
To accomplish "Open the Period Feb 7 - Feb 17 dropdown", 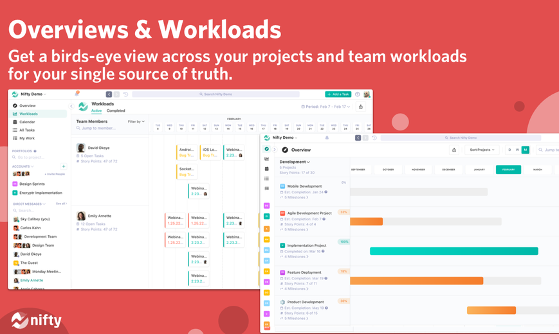I will [325, 107].
